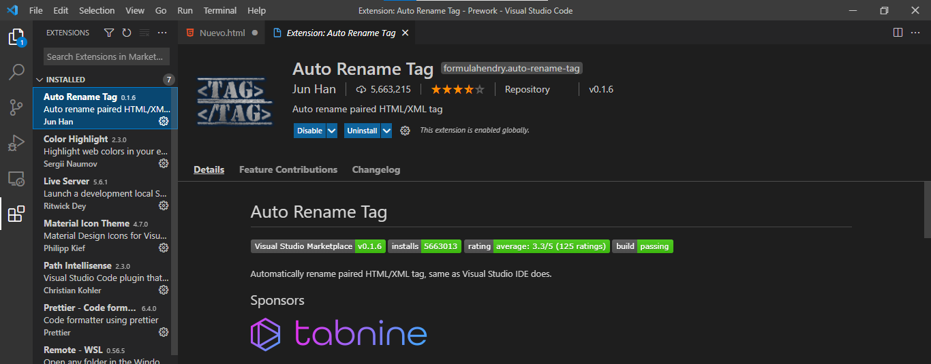Open the Run menu
The image size is (931, 364).
coord(185,10)
